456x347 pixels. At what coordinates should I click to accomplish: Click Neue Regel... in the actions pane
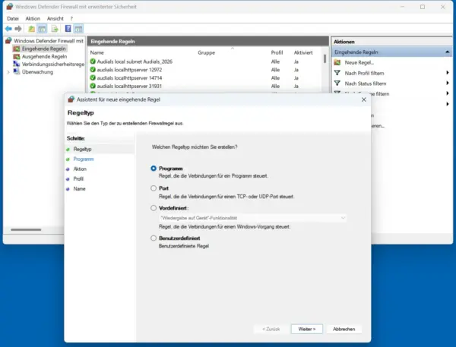tap(359, 62)
